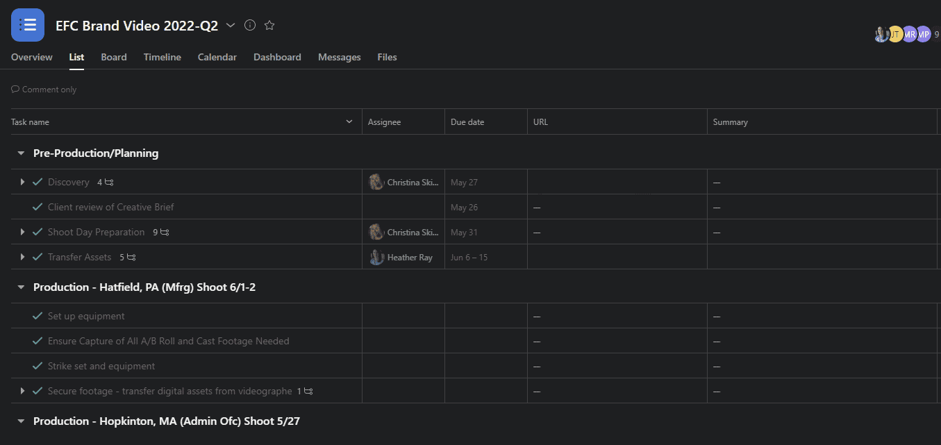Open subtasks icon for Secure footage task
Viewport: 941px width, 445px height.
[x=308, y=392]
